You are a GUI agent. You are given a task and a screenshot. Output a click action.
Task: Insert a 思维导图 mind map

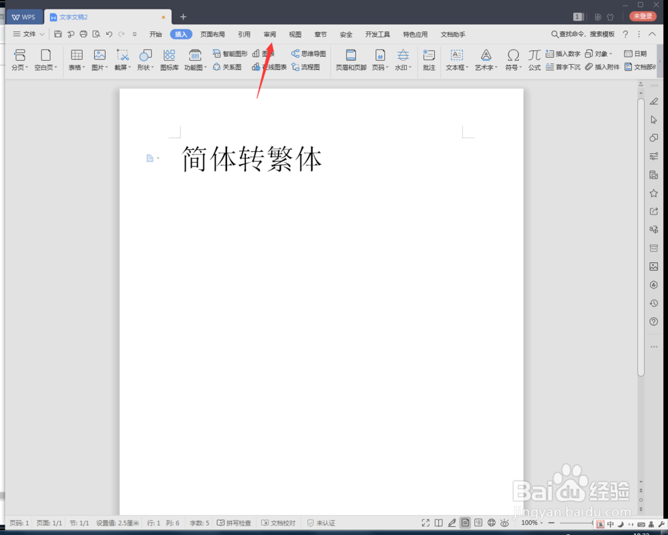coord(309,53)
